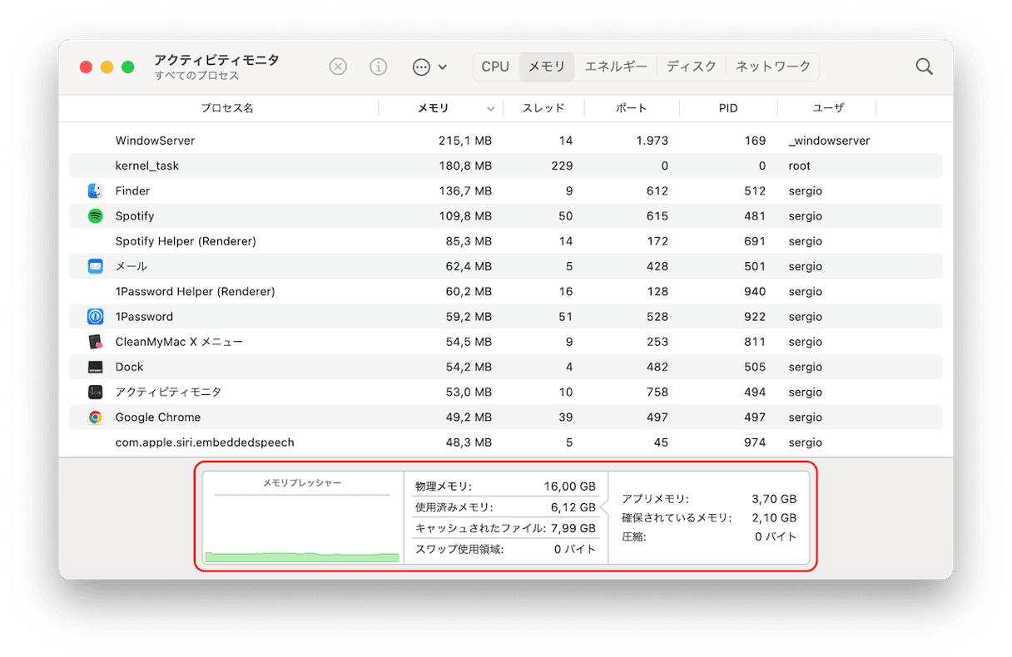This screenshot has width=1012, height=657.
Task: Click the stop process (X) toolbar icon
Action: click(338, 67)
